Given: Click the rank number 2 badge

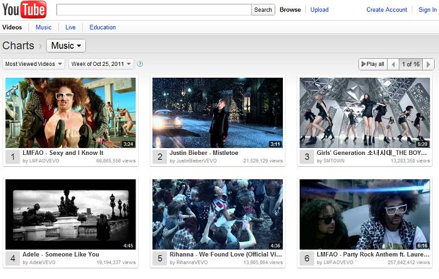Looking at the screenshot, I should coord(159,157).
